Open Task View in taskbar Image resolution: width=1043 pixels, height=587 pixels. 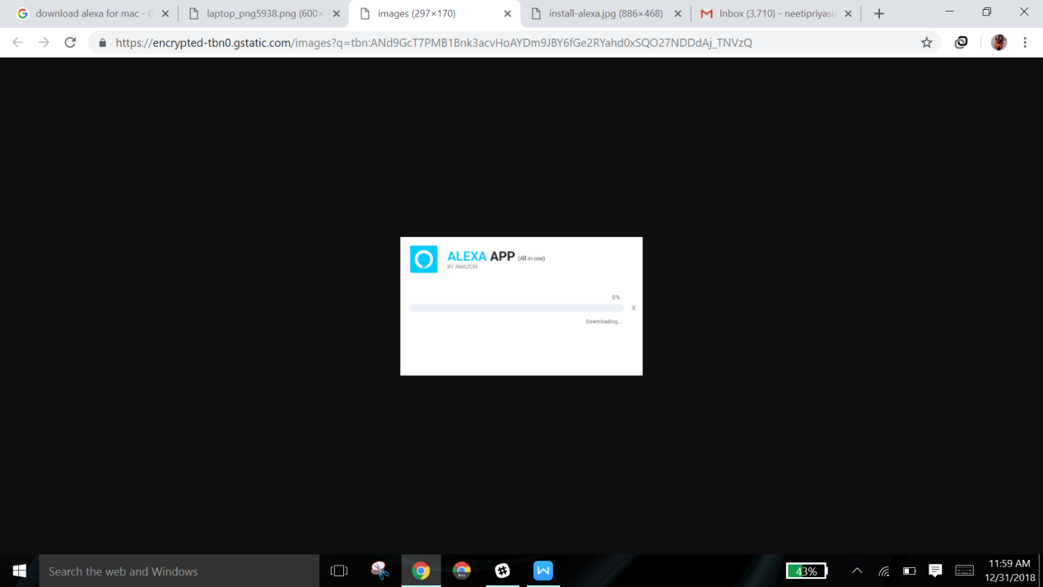(x=339, y=571)
